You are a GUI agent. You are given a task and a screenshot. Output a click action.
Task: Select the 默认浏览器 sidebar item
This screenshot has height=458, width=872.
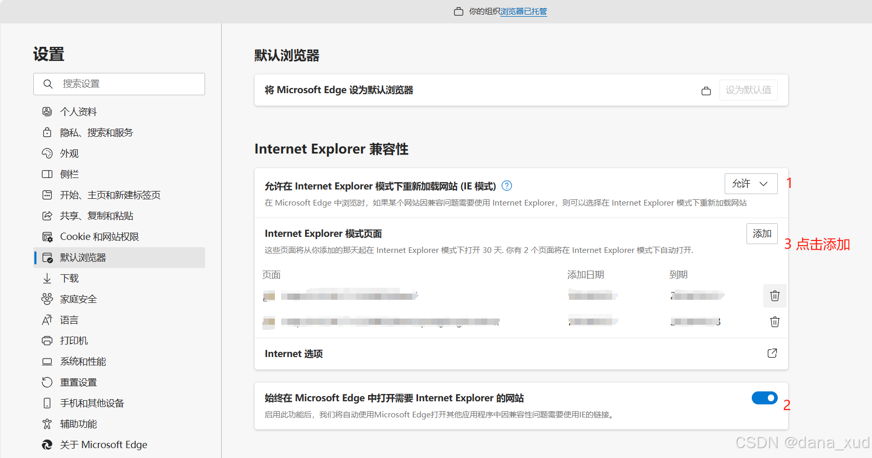[x=119, y=257]
